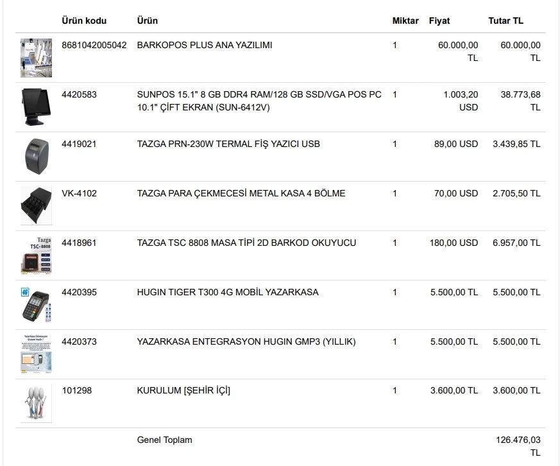Click HUGIN TIGER T300 4G MOBİL YAZARKASA
This screenshot has height=466, width=560.
[x=228, y=292]
